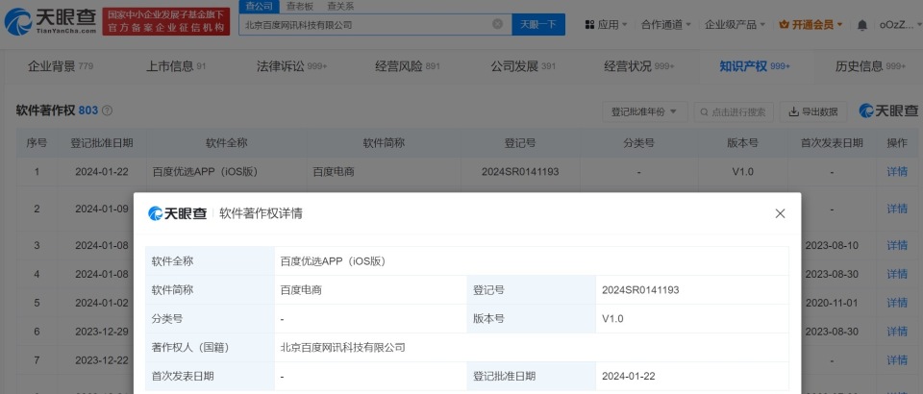Image resolution: width=923 pixels, height=394 pixels.
Task: Open 详情 link for row 1
Action: click(x=897, y=172)
